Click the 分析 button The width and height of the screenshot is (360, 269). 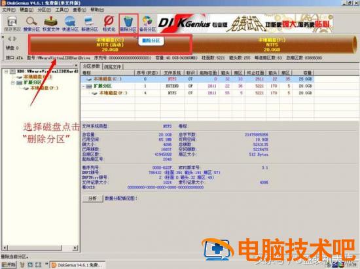coord(93,198)
